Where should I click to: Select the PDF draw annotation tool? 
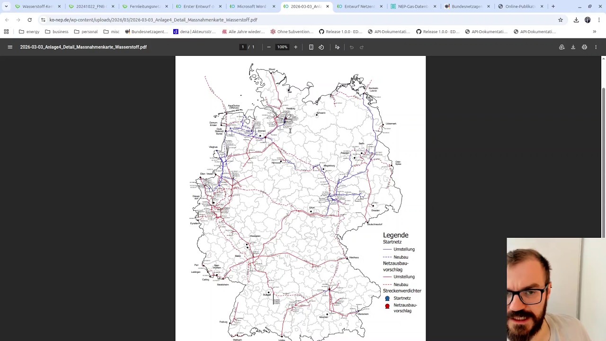(337, 47)
